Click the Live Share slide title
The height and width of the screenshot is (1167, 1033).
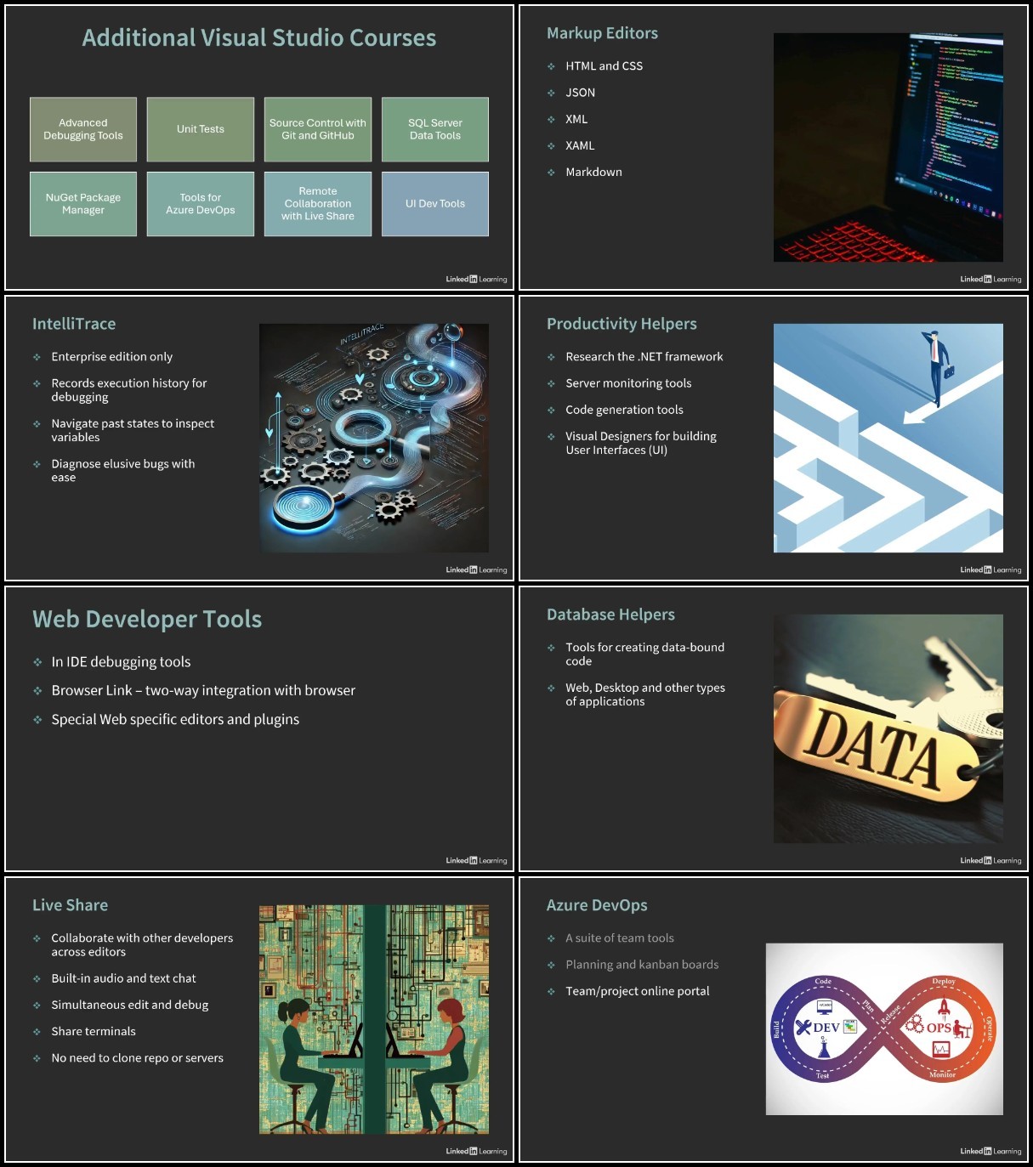pyautogui.click(x=70, y=905)
